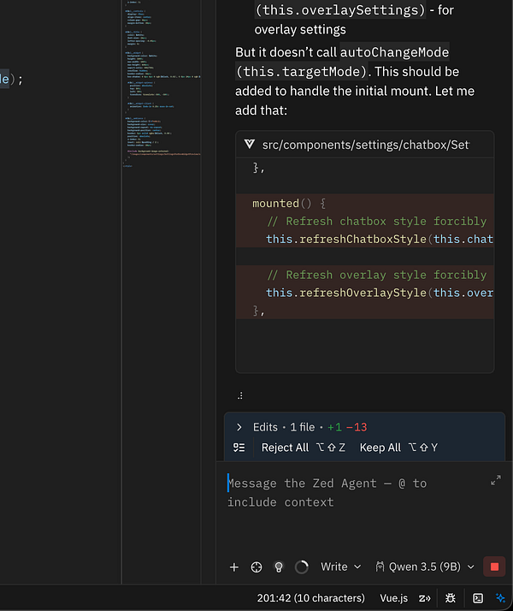Image resolution: width=513 pixels, height=611 pixels.
Task: Expand the message editor with the arrows icon
Action: click(x=496, y=480)
